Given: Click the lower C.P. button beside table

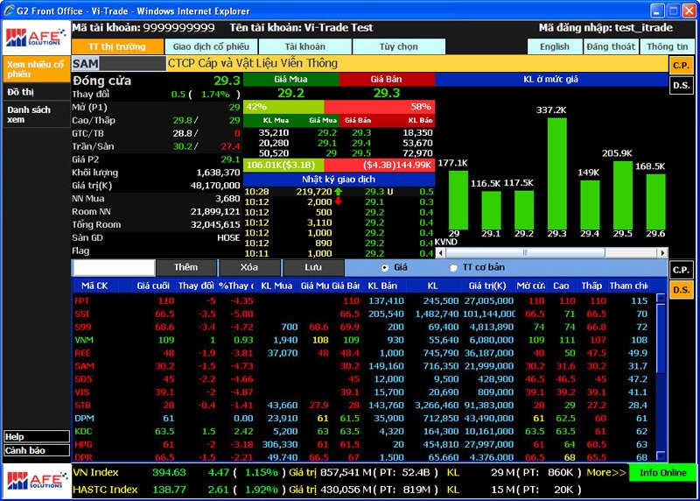Looking at the screenshot, I should click(x=681, y=270).
